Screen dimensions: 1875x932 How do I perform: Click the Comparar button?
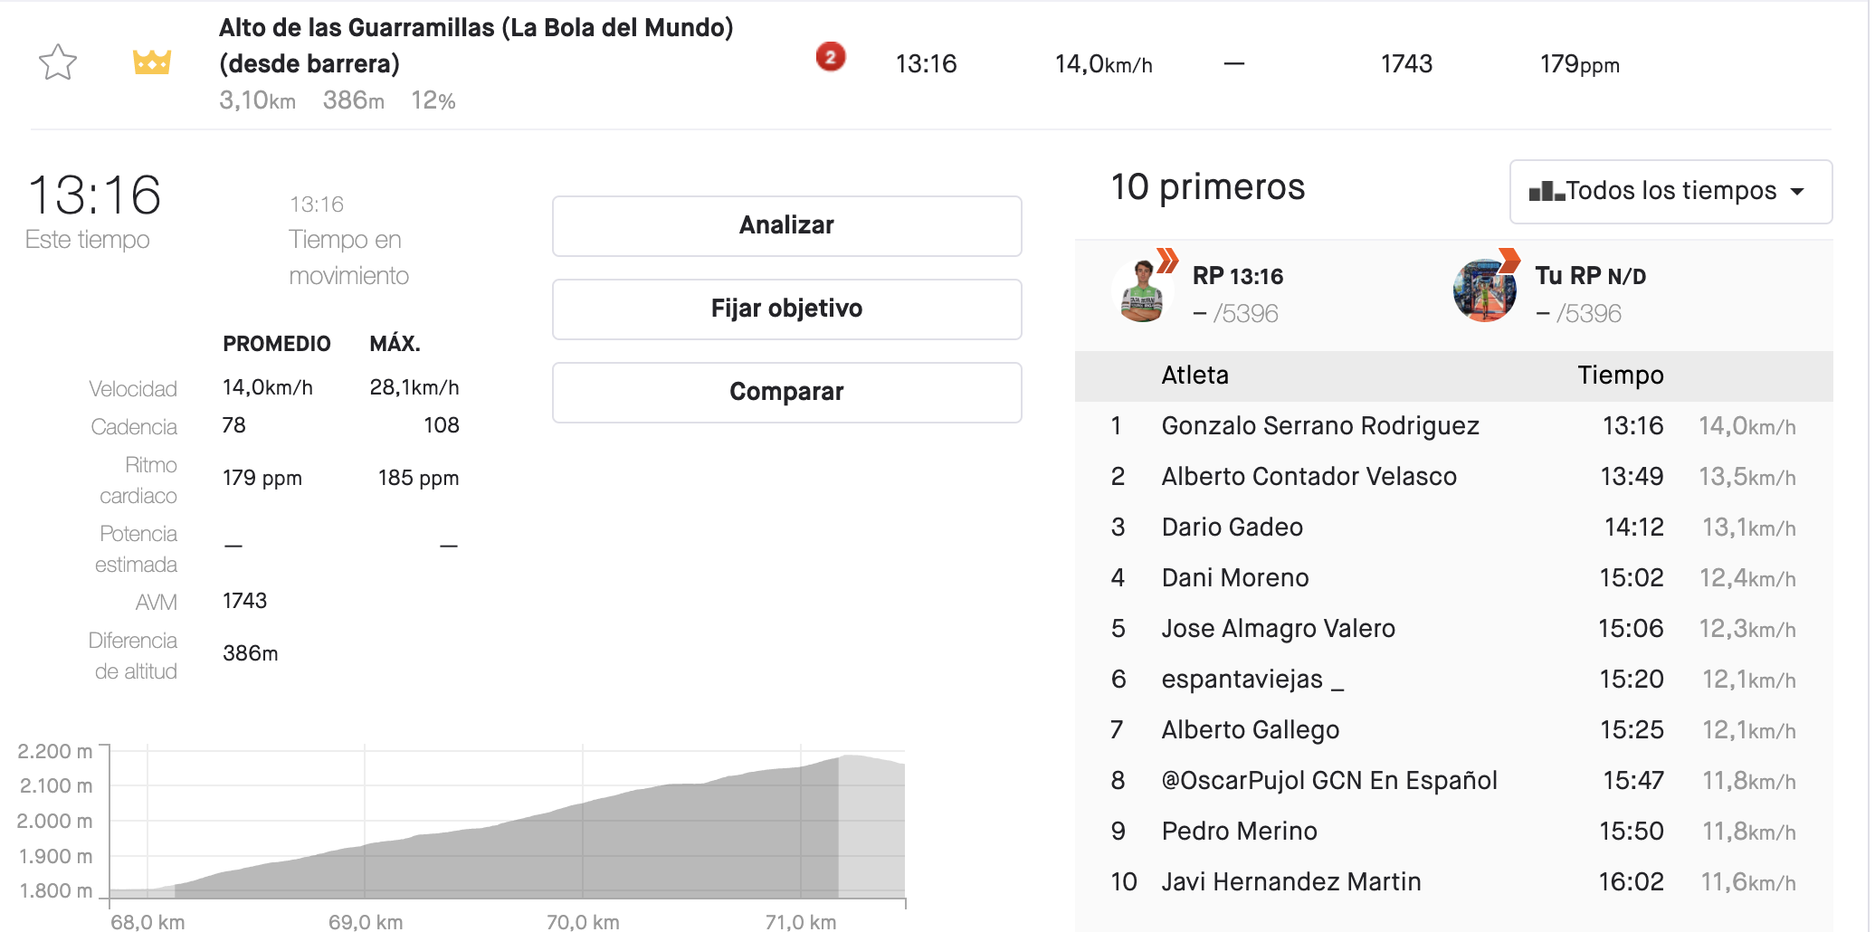coord(786,392)
